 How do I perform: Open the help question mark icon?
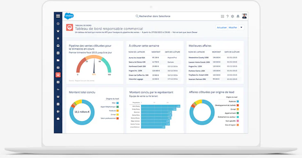point(227,16)
